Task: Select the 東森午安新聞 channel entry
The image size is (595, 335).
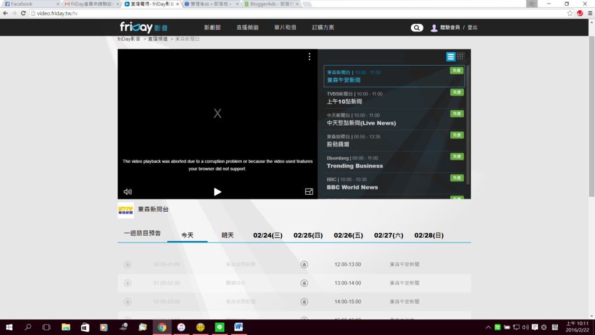Action: click(x=394, y=76)
